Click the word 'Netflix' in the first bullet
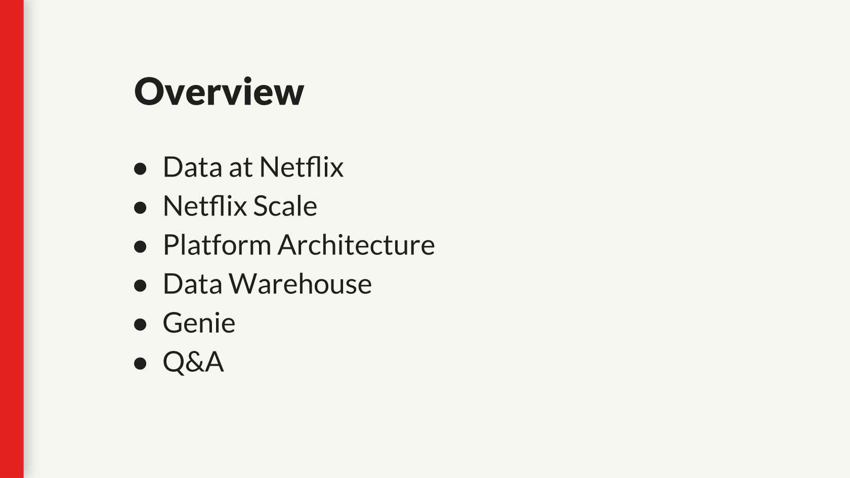This screenshot has width=850, height=478. pyautogui.click(x=302, y=167)
